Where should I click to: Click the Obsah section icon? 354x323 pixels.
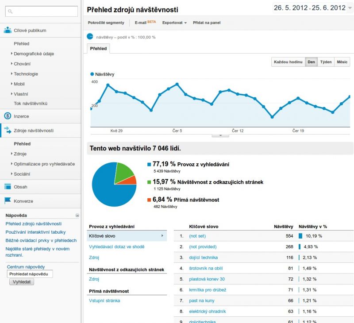8,187
